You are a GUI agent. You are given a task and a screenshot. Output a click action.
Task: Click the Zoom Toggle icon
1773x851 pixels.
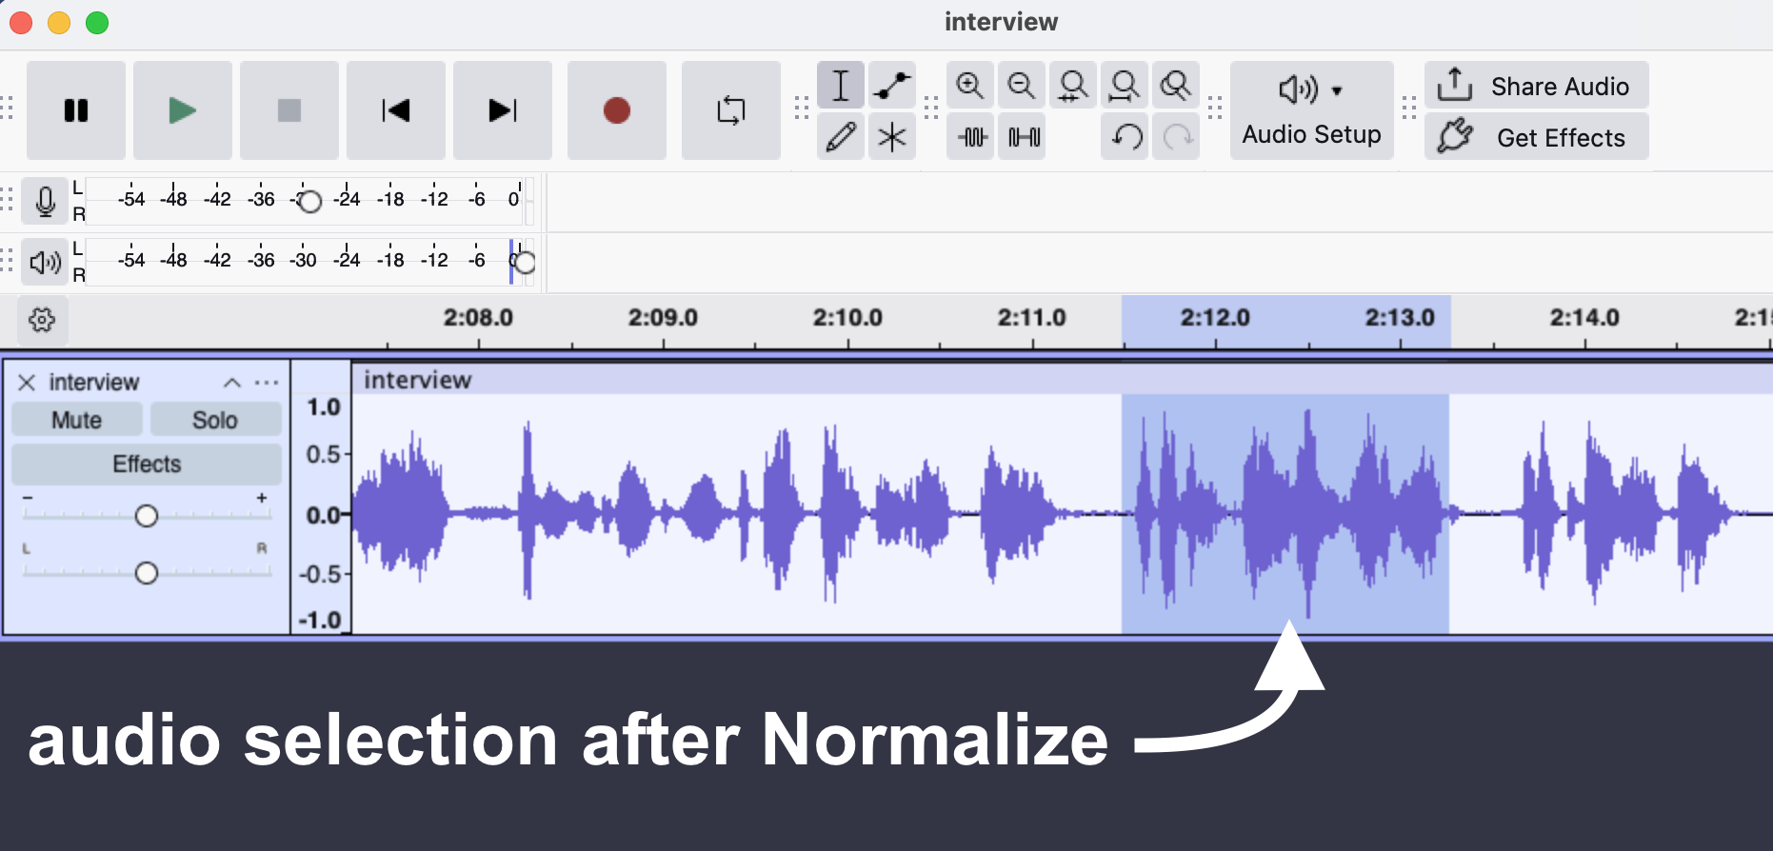[x=1176, y=86]
